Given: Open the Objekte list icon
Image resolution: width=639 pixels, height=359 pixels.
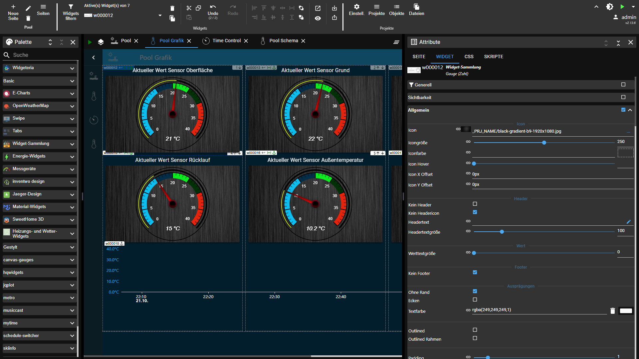Looking at the screenshot, I should (x=396, y=7).
